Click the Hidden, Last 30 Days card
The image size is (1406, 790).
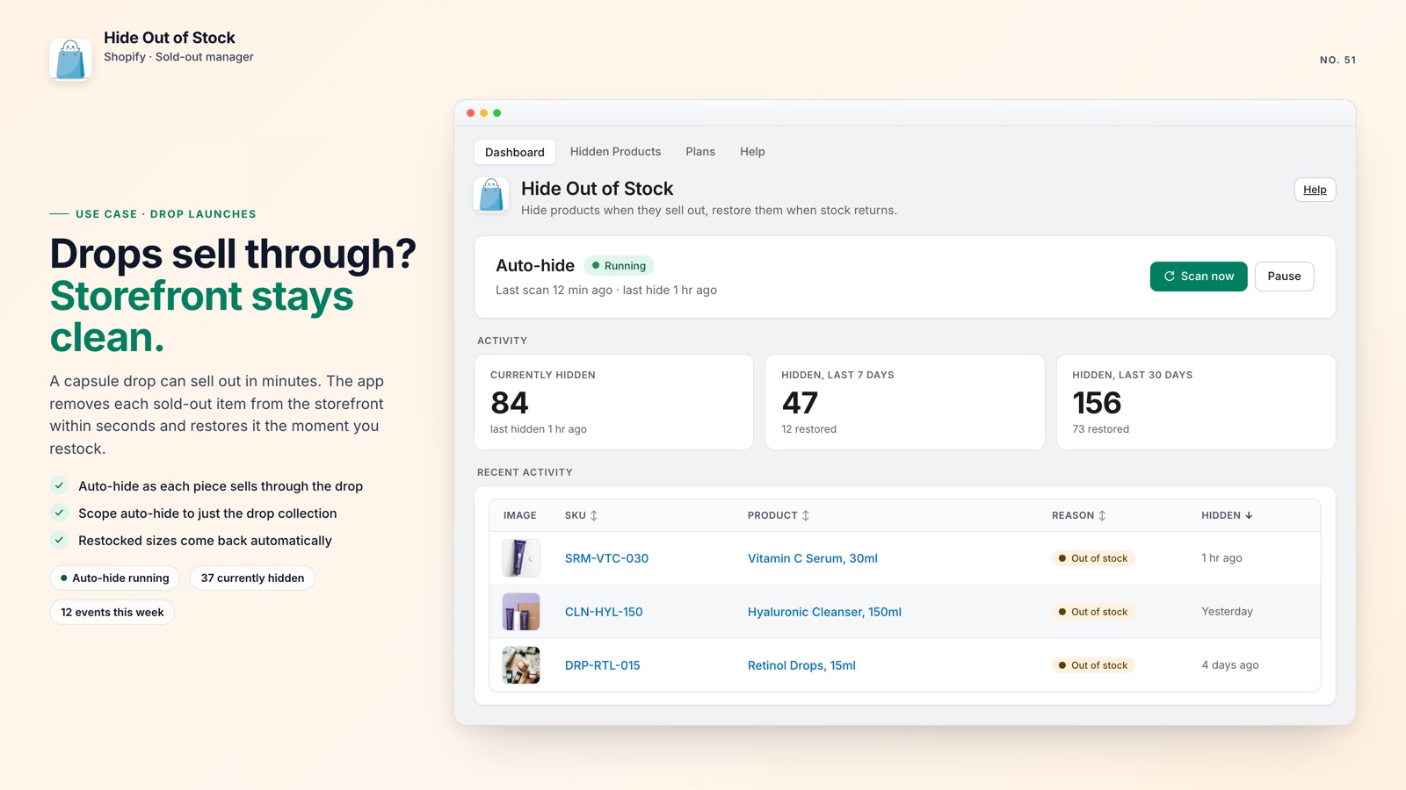pos(1196,402)
